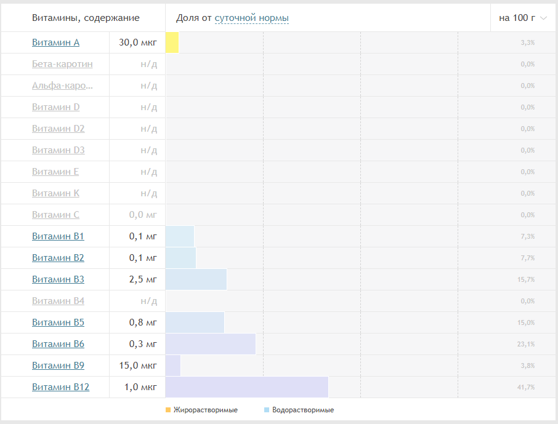Screen dimensions: 558x424
Task: Click the 15,0% percentage
Action: pyautogui.click(x=526, y=322)
